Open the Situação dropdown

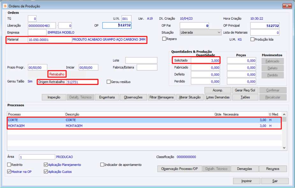201,32
